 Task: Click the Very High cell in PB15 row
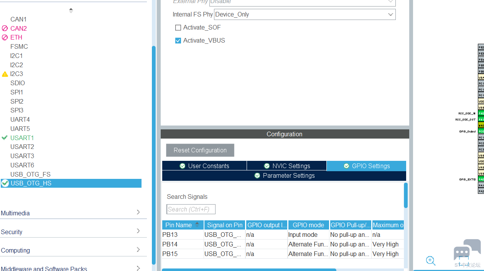pos(388,254)
